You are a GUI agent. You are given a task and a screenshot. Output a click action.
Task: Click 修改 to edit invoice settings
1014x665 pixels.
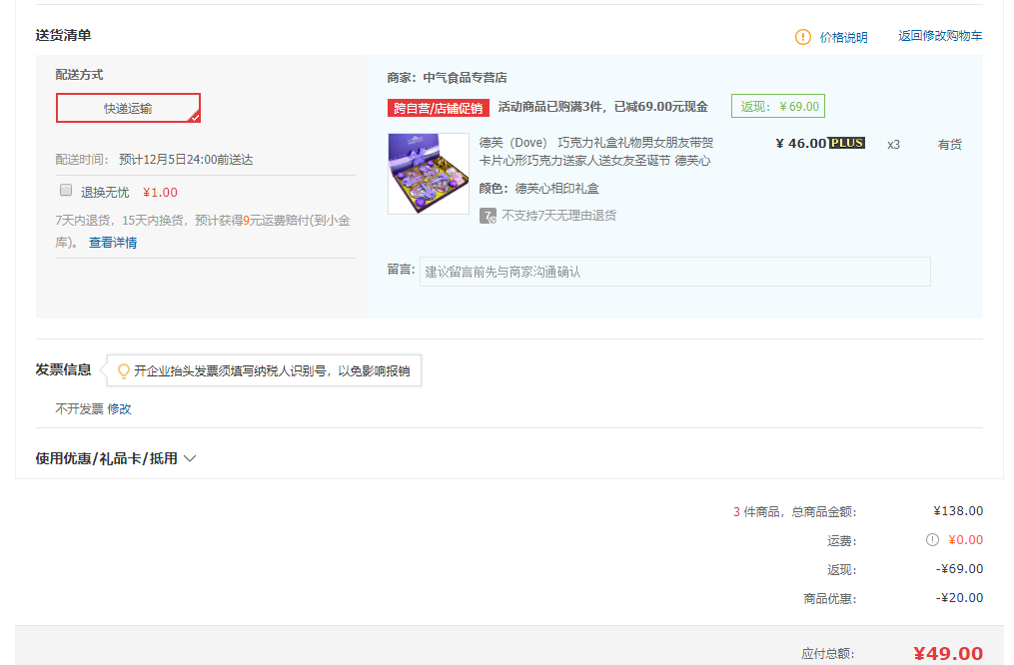click(x=119, y=409)
